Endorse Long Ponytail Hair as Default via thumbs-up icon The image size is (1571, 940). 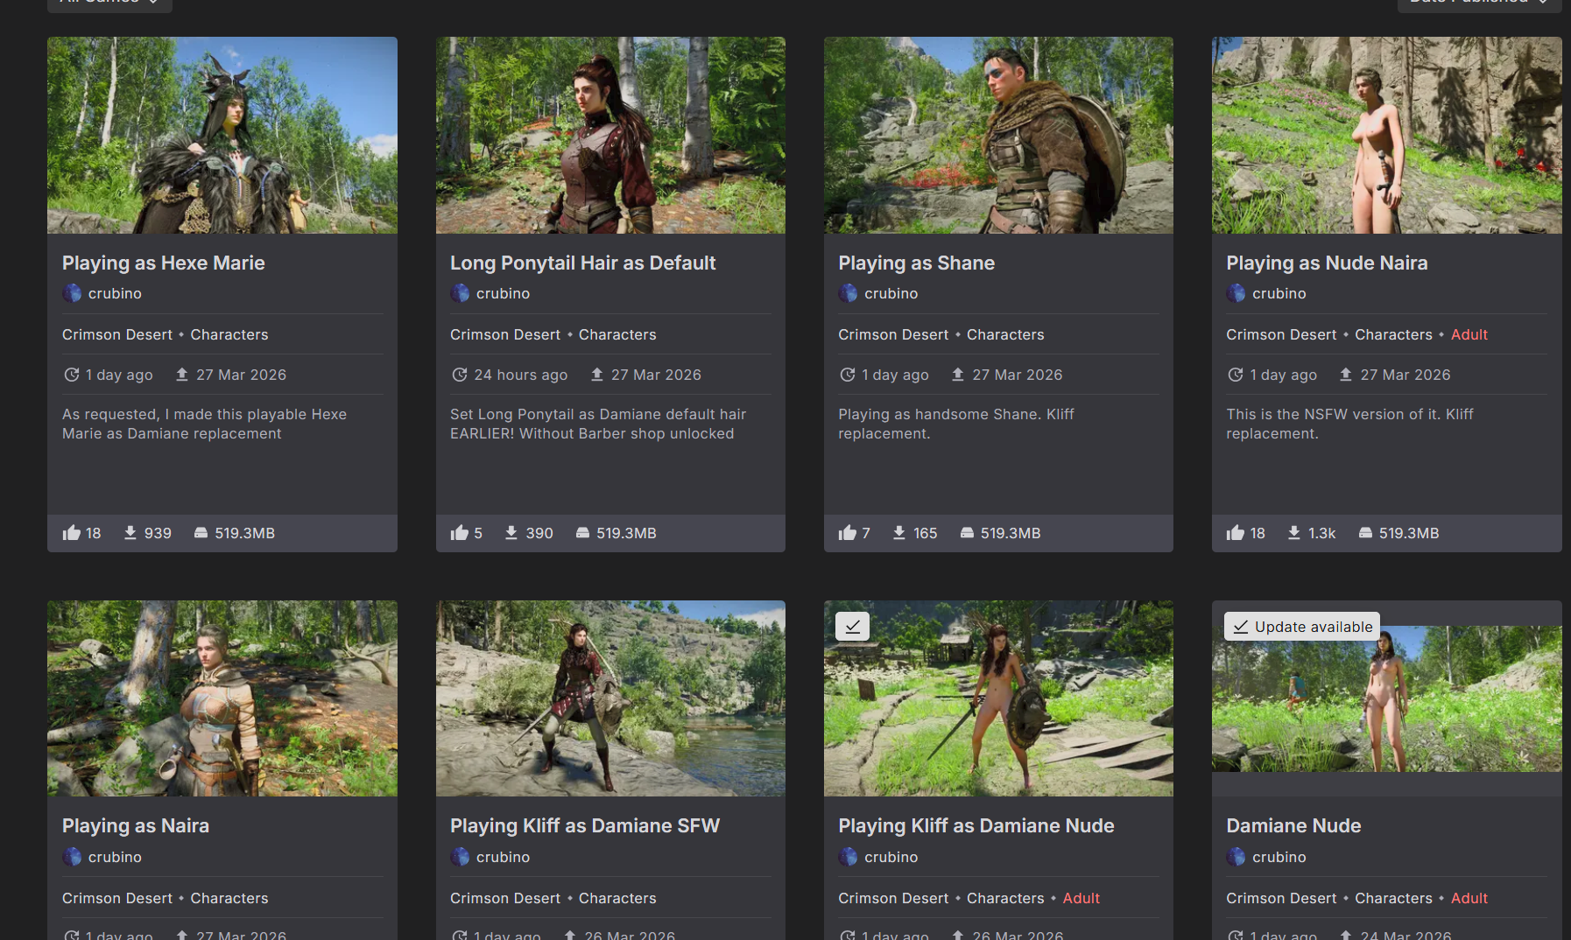click(x=460, y=533)
